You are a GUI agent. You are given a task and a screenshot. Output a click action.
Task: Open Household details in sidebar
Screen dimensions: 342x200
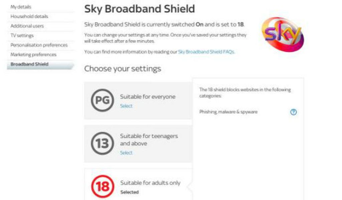pos(29,16)
